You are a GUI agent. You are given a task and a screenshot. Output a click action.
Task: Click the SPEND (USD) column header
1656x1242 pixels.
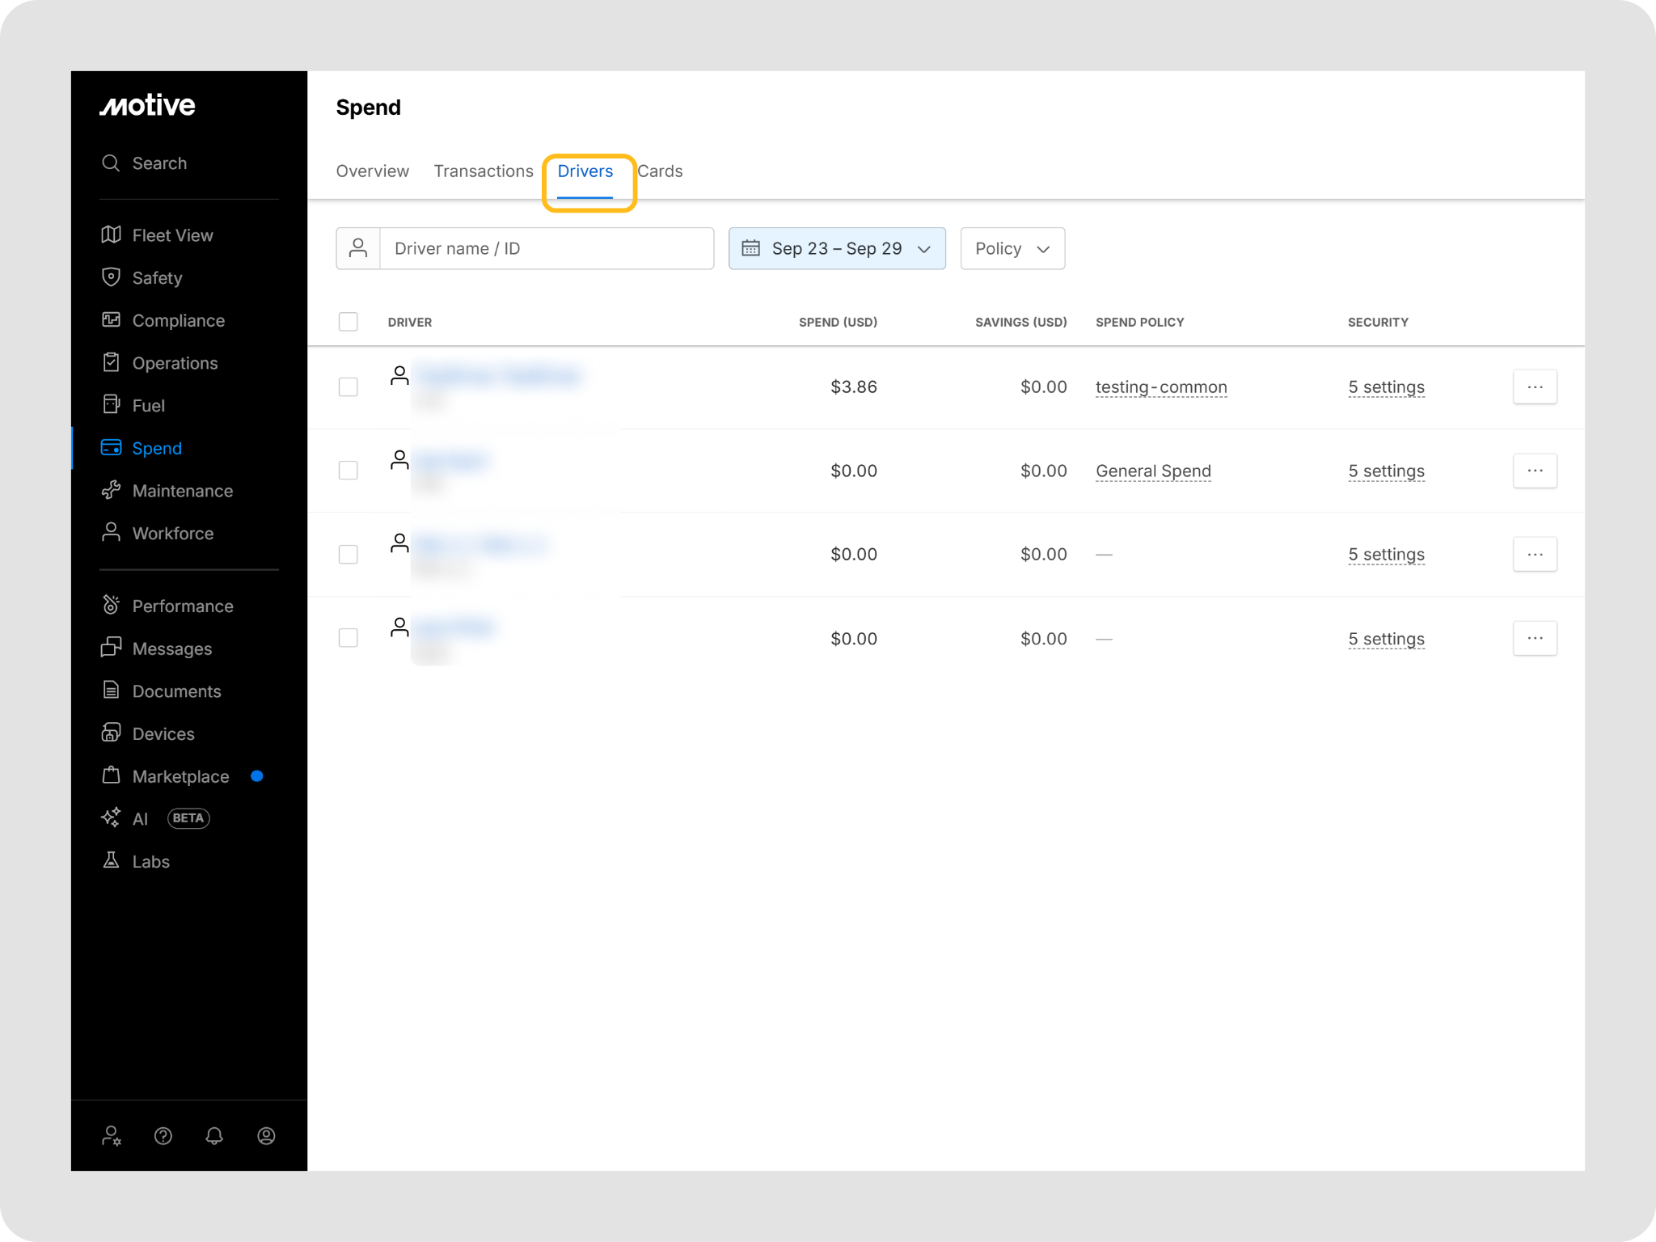838,322
